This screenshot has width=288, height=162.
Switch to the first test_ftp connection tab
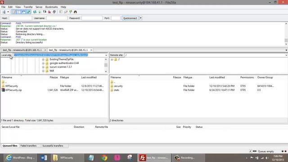[x=22, y=50]
